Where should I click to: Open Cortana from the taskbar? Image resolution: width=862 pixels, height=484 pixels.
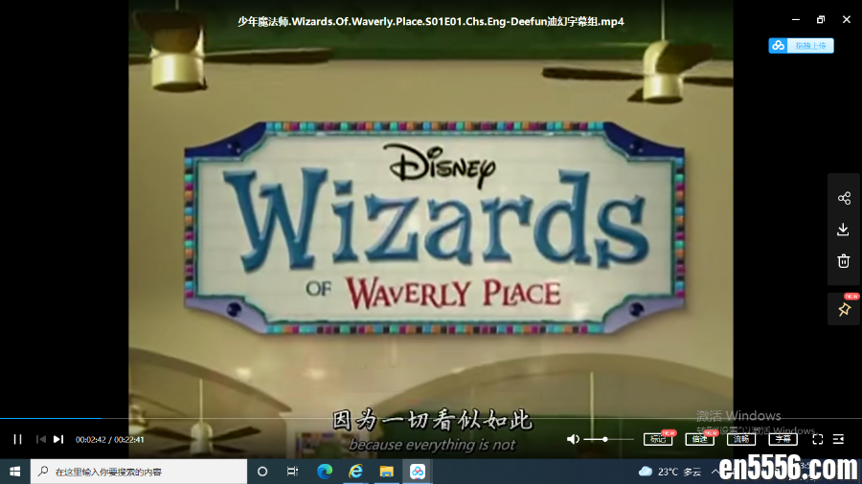[x=262, y=472]
